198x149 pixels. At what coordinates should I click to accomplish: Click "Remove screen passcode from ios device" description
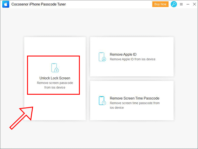point(55,85)
